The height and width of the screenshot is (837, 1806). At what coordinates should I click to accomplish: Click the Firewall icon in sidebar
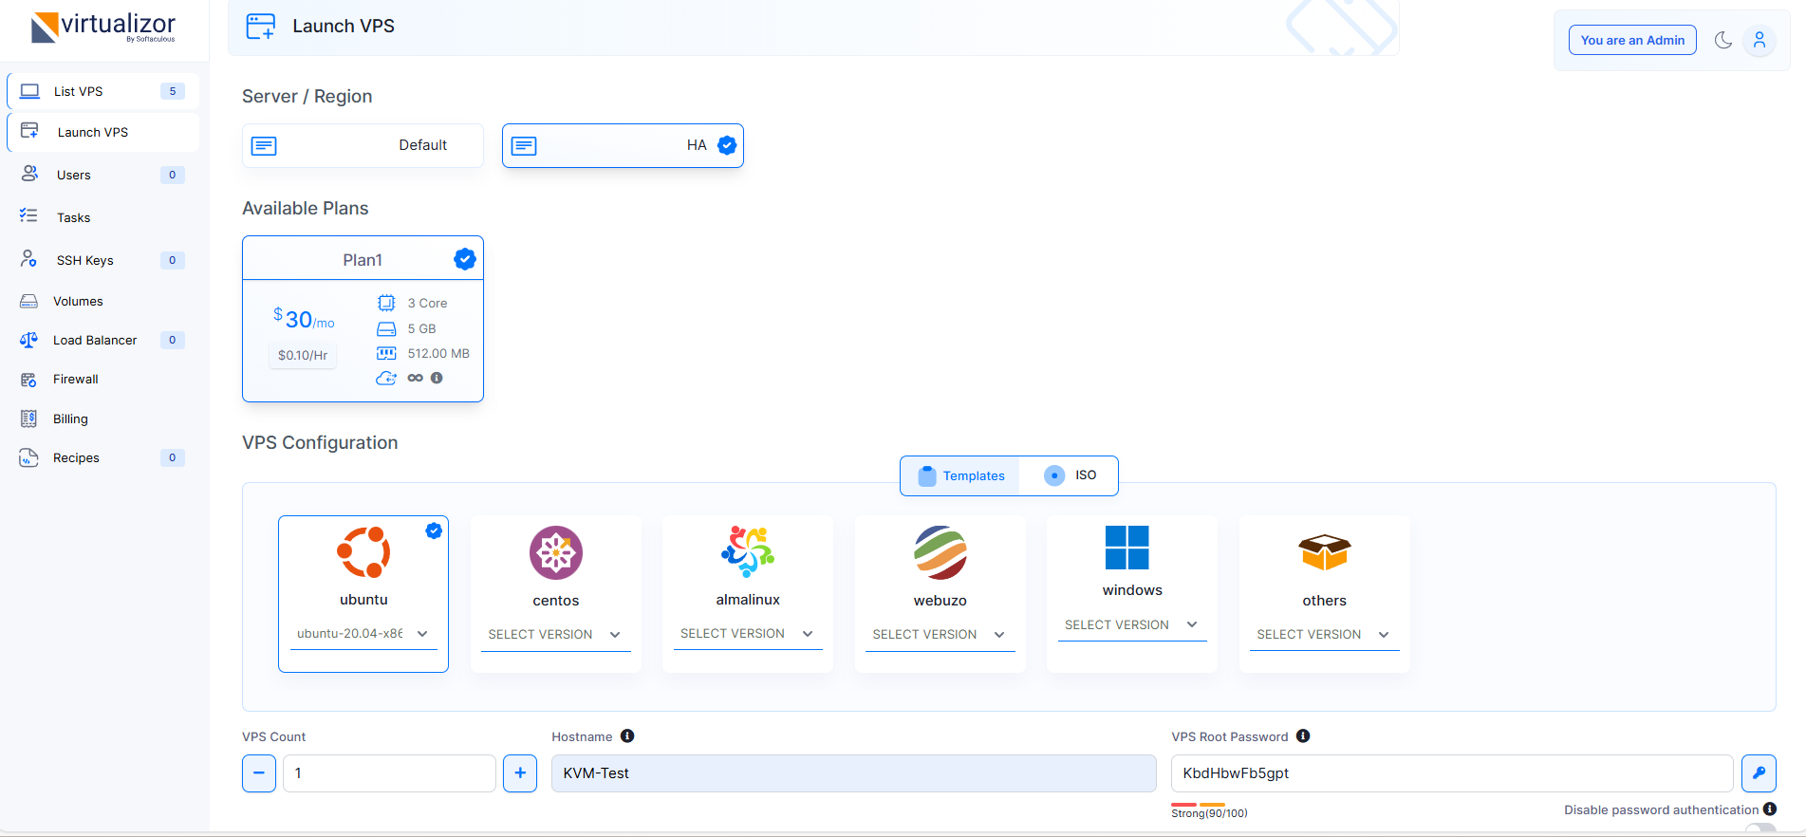[28, 380]
